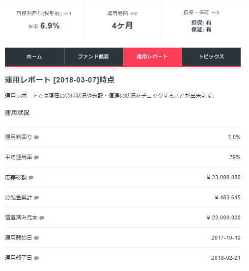Click the 運用期間 ※2 label

click(122, 13)
